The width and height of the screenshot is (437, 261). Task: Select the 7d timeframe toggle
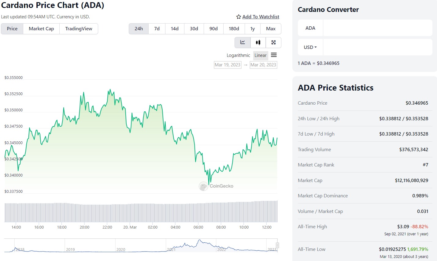157,28
